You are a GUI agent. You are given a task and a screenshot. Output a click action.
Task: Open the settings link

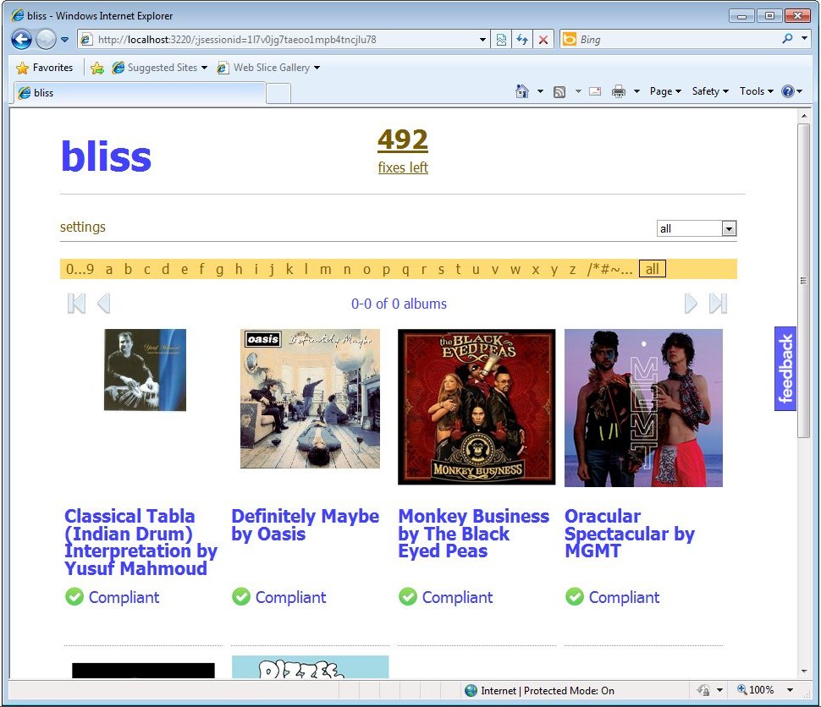[x=83, y=227]
